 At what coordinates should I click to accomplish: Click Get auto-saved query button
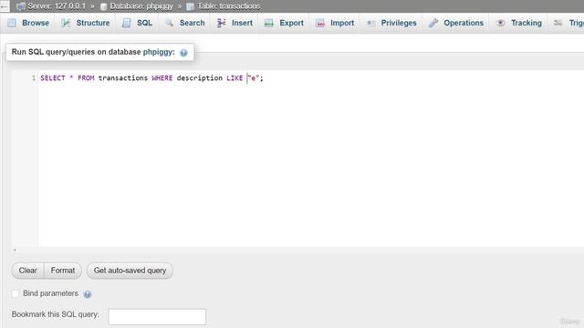point(130,271)
